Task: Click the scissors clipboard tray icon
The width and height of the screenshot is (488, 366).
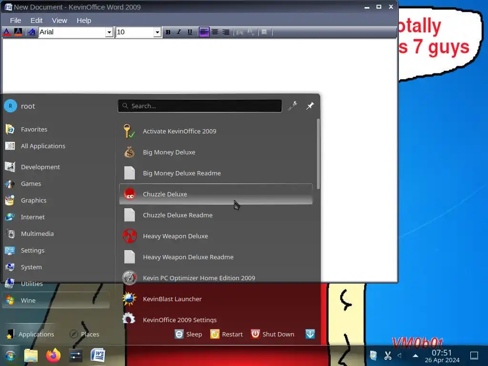Action: pos(388,355)
